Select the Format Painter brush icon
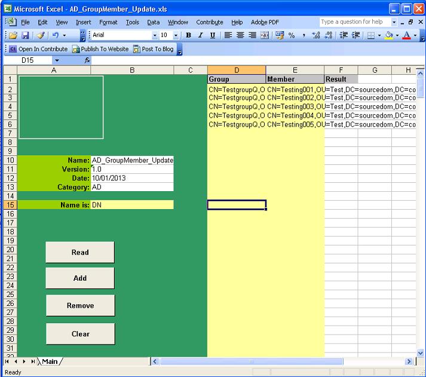 (40, 36)
